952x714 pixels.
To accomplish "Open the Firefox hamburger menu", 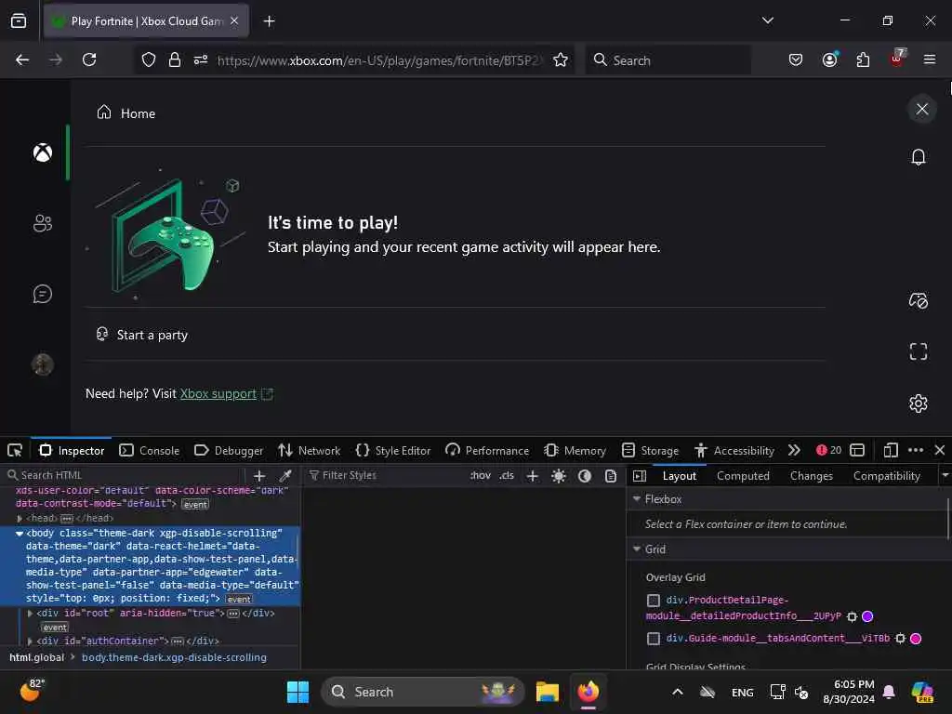I will pyautogui.click(x=929, y=59).
